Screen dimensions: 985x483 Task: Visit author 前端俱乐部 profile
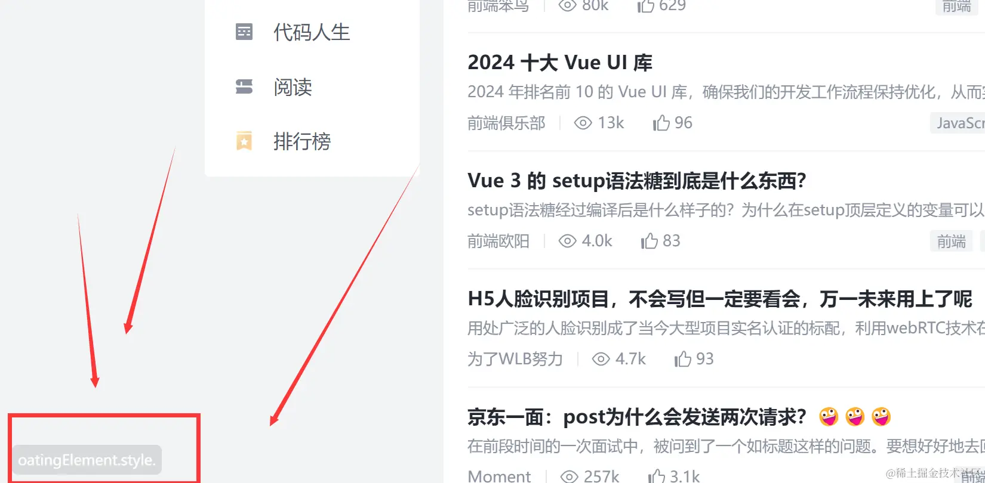[x=506, y=123]
